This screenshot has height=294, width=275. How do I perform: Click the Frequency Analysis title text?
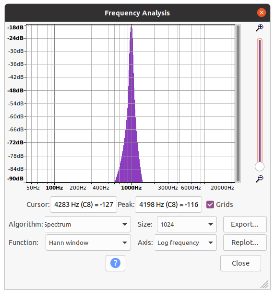click(137, 13)
